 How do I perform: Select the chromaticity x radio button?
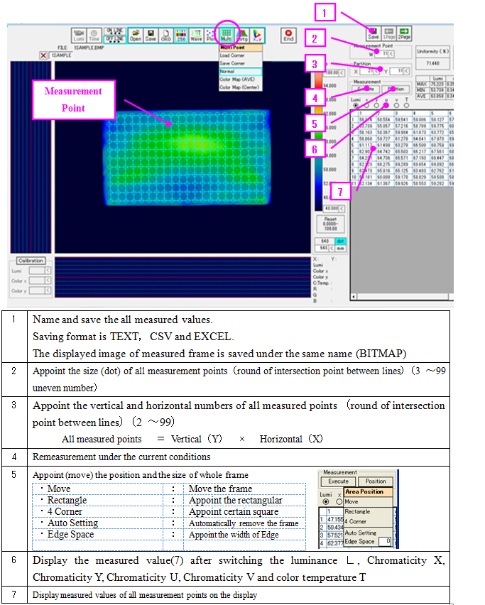point(366,105)
